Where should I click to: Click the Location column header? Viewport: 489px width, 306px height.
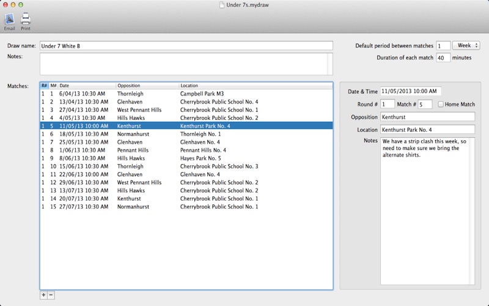(x=256, y=86)
